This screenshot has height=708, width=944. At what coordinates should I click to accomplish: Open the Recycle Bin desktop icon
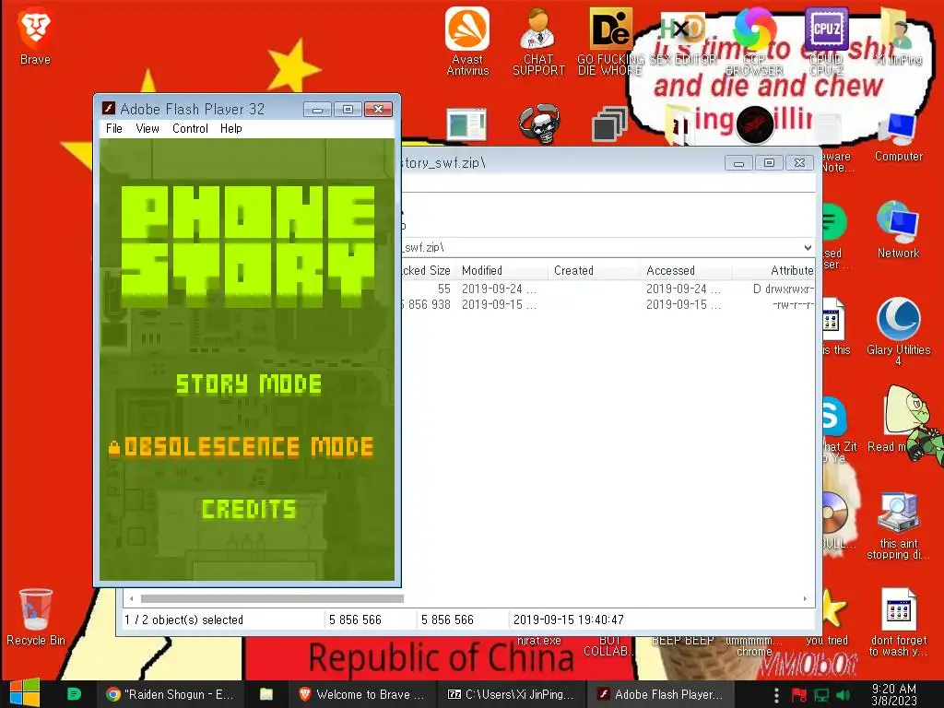tap(36, 617)
